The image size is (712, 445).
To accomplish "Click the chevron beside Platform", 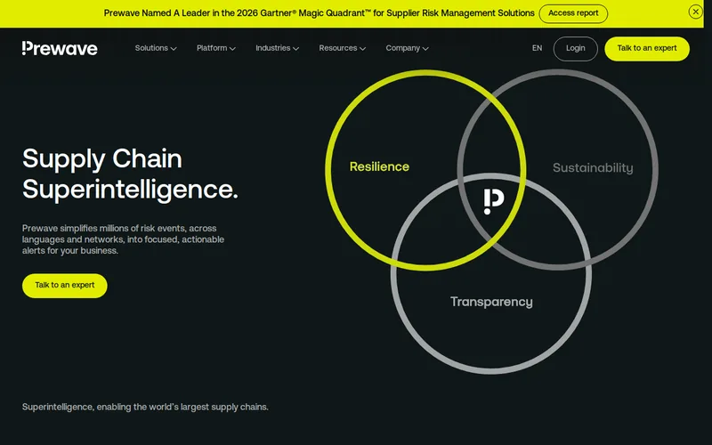I will click(232, 49).
